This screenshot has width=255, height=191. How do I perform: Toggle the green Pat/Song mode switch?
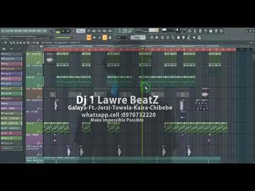pos(58,31)
